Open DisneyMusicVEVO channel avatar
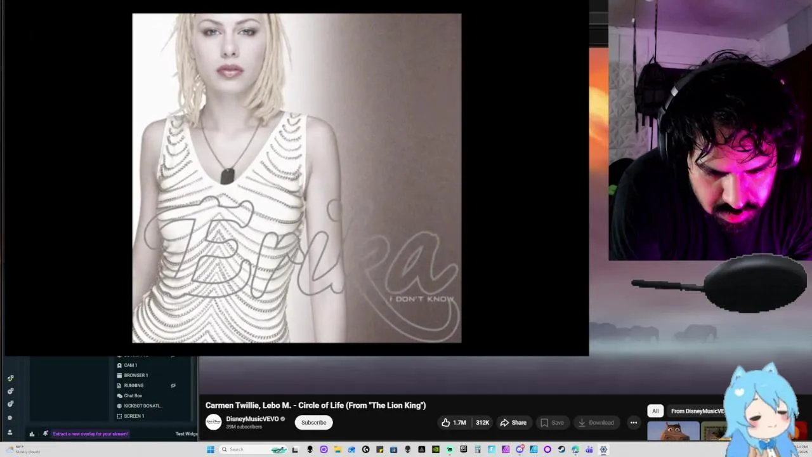Viewport: 812px width, 457px height. pyautogui.click(x=214, y=422)
